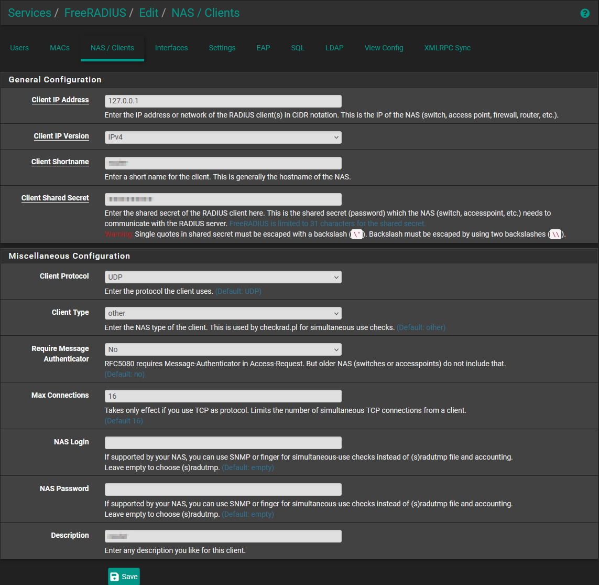Open the LDAP tab

334,48
